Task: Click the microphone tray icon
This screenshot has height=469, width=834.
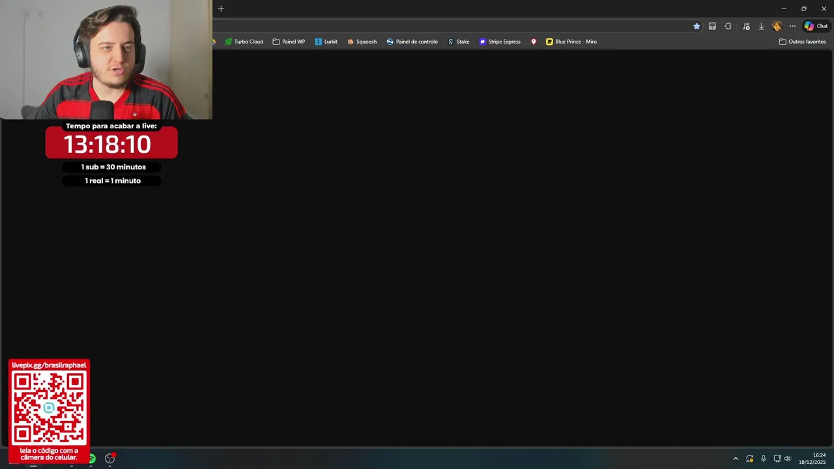Action: (x=764, y=459)
